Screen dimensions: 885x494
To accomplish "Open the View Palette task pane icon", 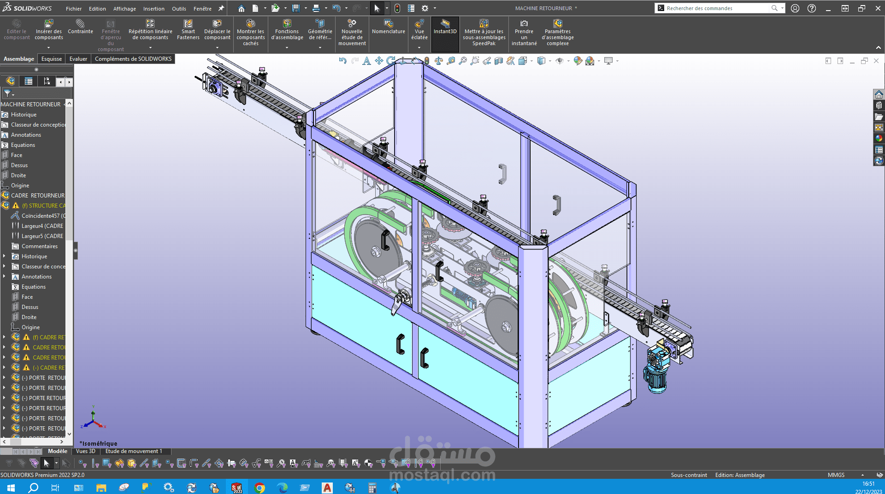I will (x=879, y=128).
